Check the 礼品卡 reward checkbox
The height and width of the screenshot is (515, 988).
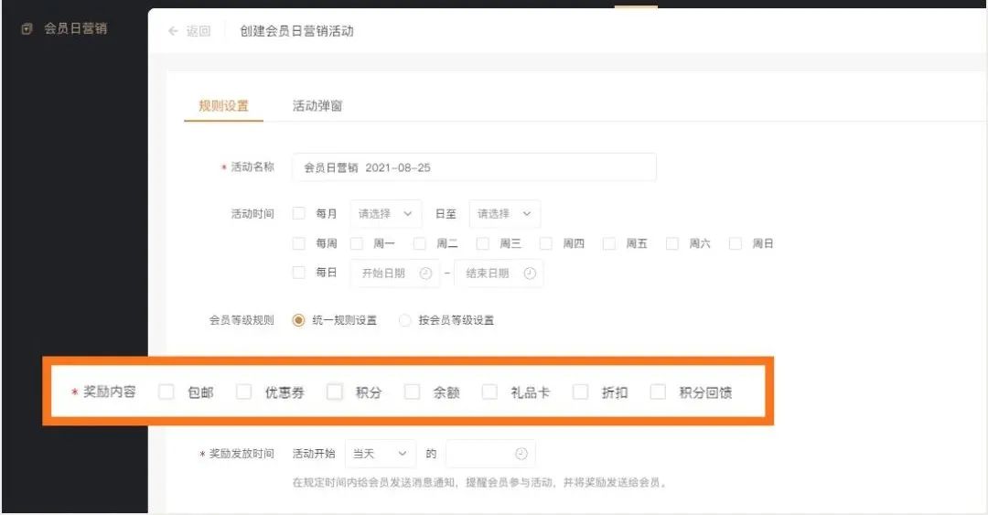489,392
